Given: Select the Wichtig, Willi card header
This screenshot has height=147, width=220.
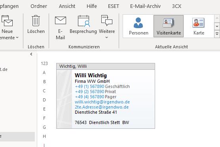Looking at the screenshot, I should tap(106, 66).
